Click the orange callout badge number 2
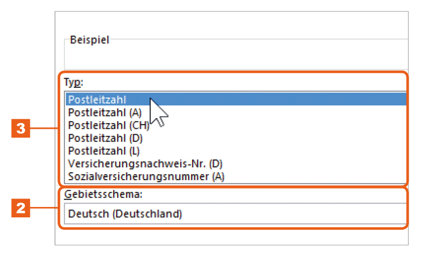 (21, 208)
